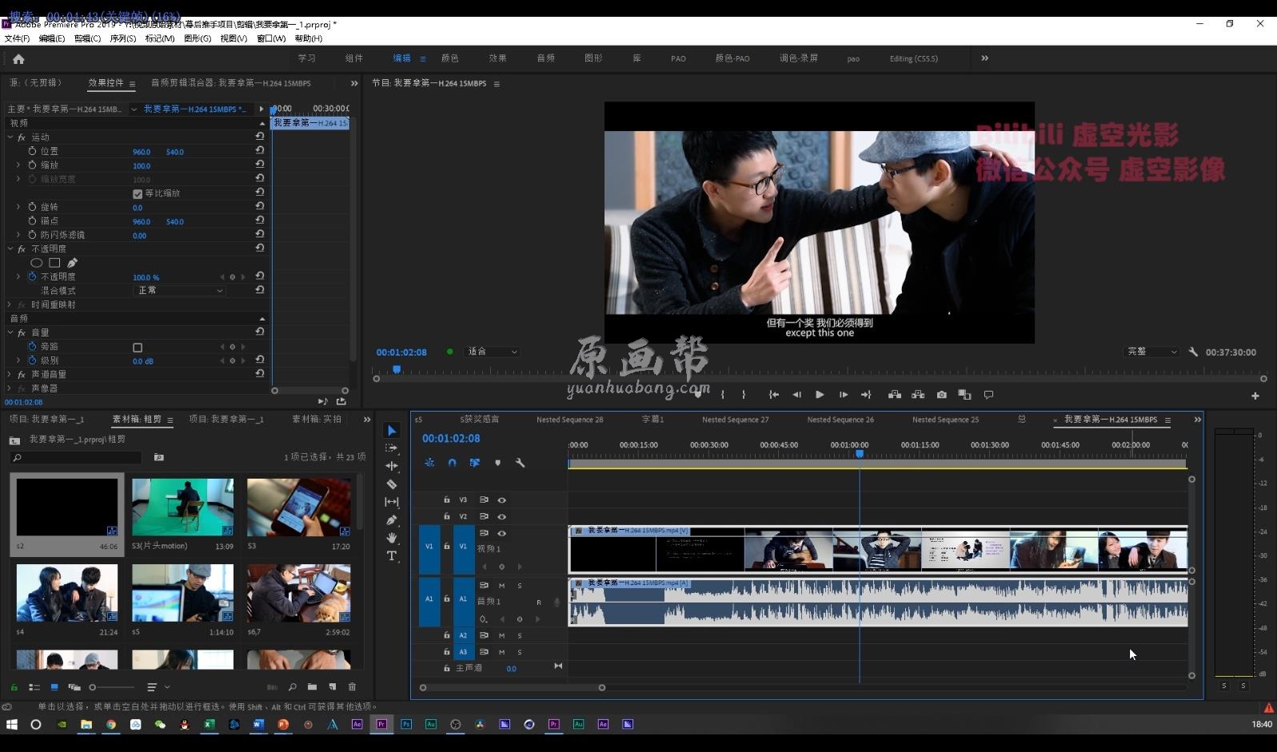Click the Export Frame camera icon
This screenshot has width=1277, height=752.
tap(942, 395)
